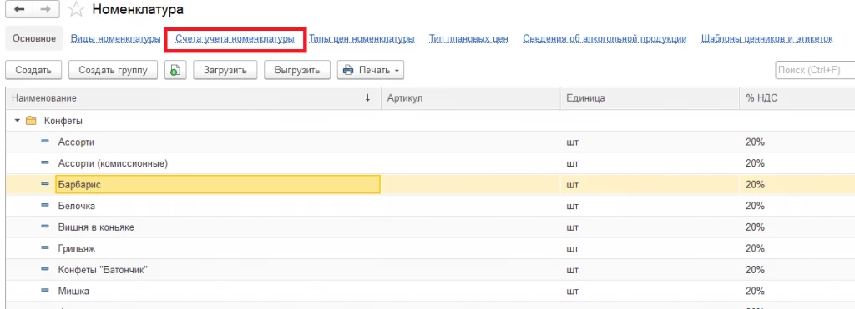Switch to the Основное tab
855x309 pixels.
[x=34, y=38]
